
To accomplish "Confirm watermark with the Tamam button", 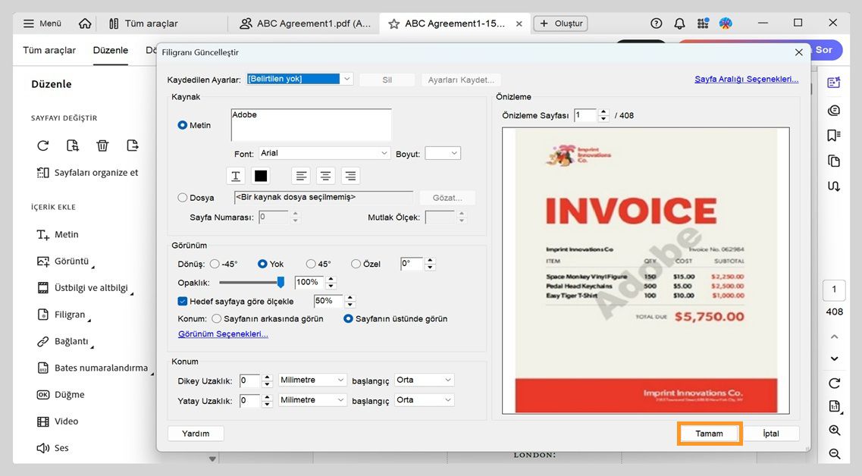I will (x=709, y=433).
